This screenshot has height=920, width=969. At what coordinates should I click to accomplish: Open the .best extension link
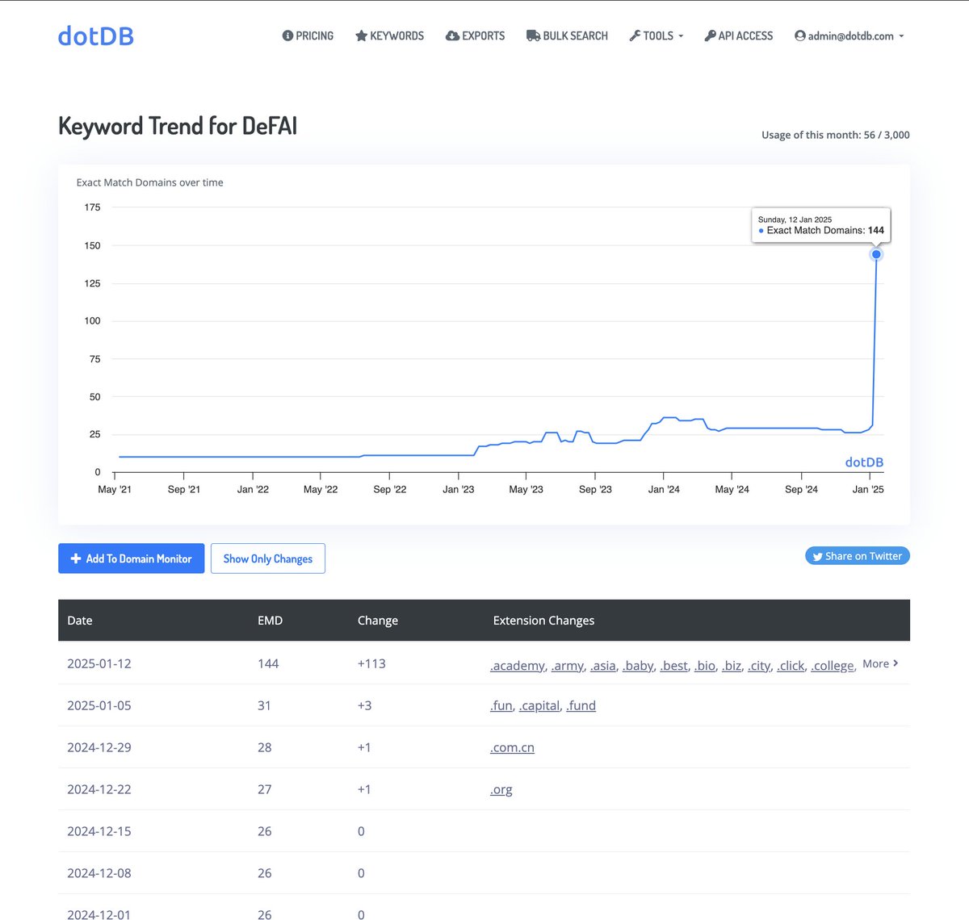point(674,665)
